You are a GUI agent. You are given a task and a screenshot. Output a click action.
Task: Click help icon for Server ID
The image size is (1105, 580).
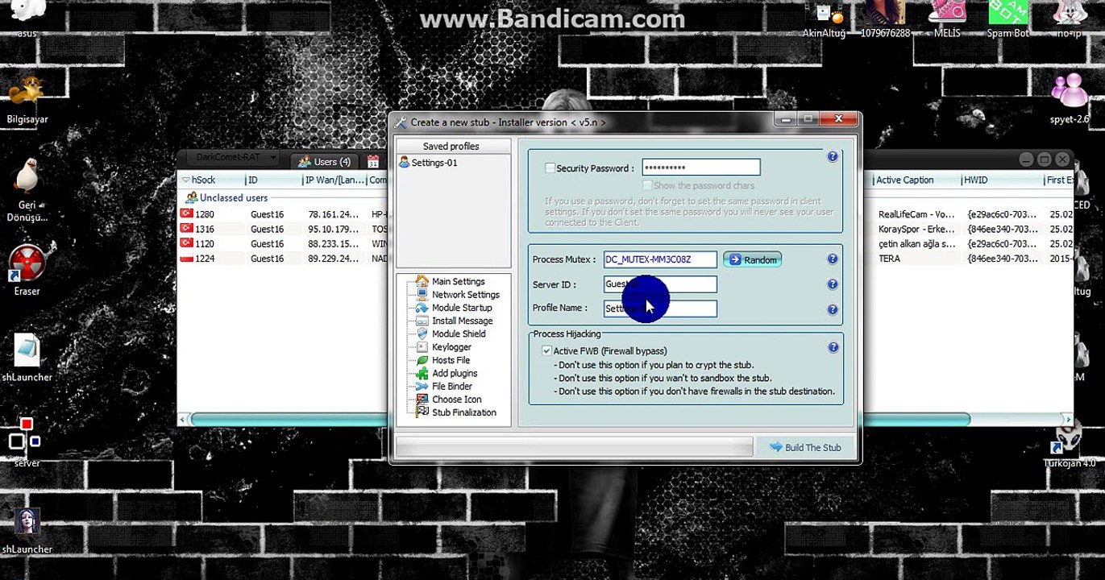[833, 284]
